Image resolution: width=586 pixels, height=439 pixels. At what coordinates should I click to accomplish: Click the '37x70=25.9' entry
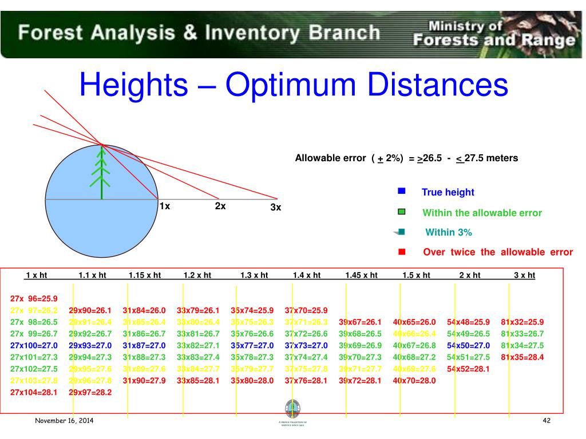click(306, 310)
